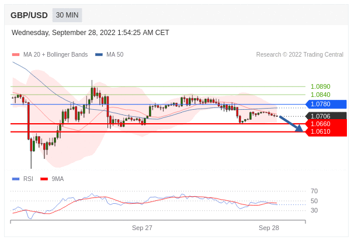
Task: Select the Sep 28 date axis label
Action: (x=269, y=228)
